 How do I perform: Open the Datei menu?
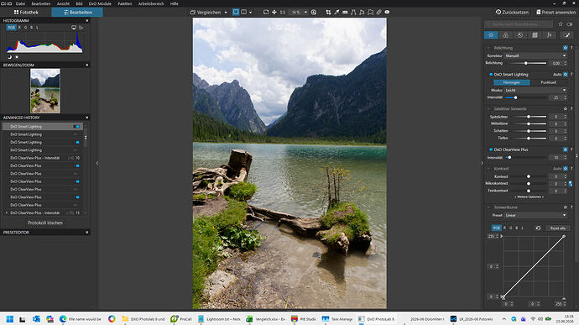click(20, 3)
